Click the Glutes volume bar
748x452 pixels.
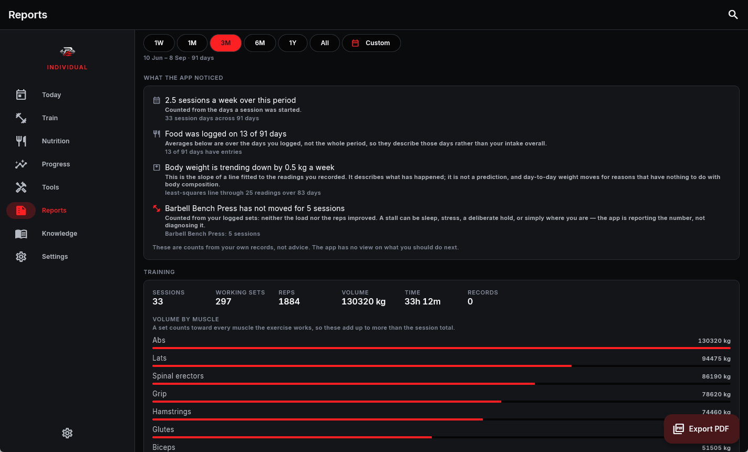(x=441, y=437)
